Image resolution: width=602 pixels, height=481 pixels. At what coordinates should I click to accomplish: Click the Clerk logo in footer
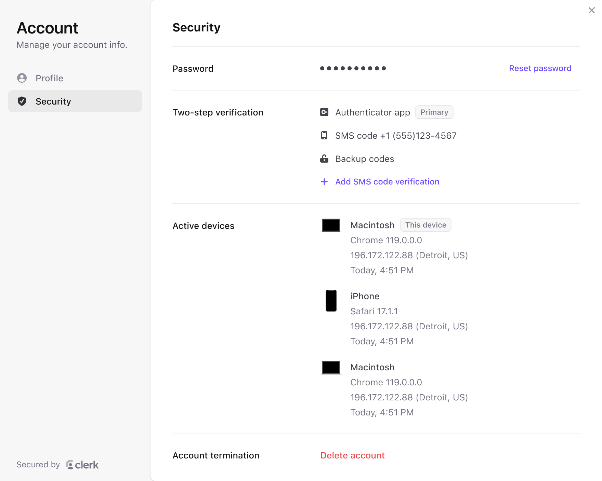point(82,465)
